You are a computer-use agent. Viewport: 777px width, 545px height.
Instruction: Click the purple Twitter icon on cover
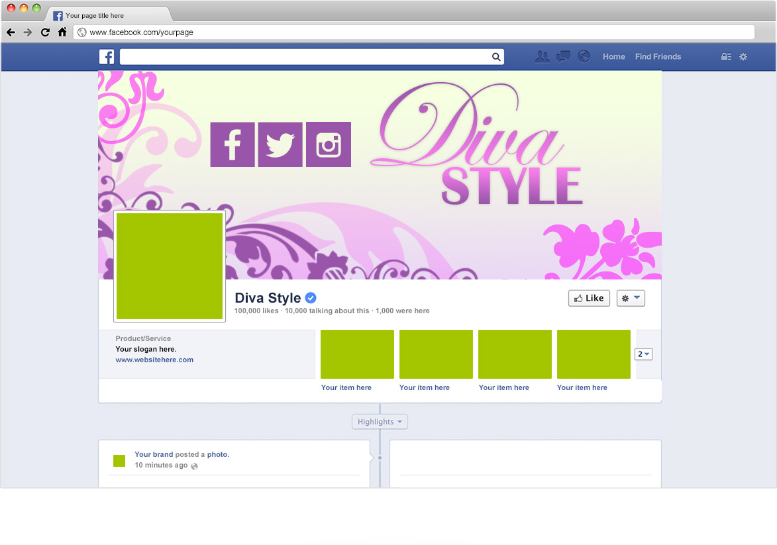click(x=280, y=144)
